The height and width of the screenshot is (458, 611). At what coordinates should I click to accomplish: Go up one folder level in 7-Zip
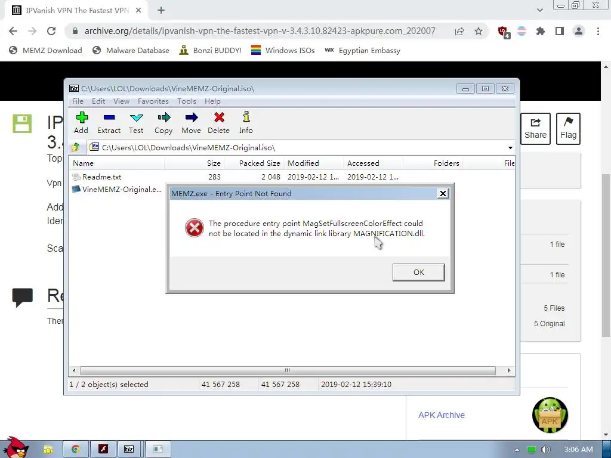click(x=76, y=147)
